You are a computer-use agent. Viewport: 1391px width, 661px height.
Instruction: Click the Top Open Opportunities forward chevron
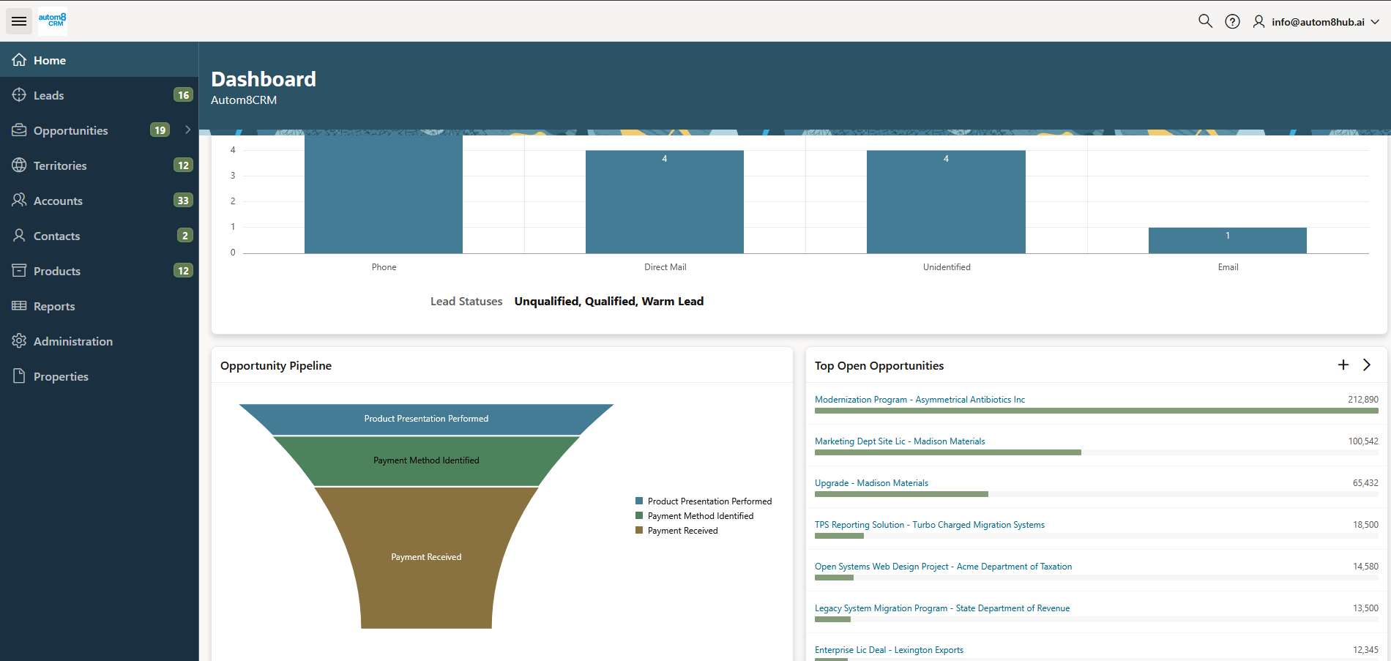coord(1366,365)
